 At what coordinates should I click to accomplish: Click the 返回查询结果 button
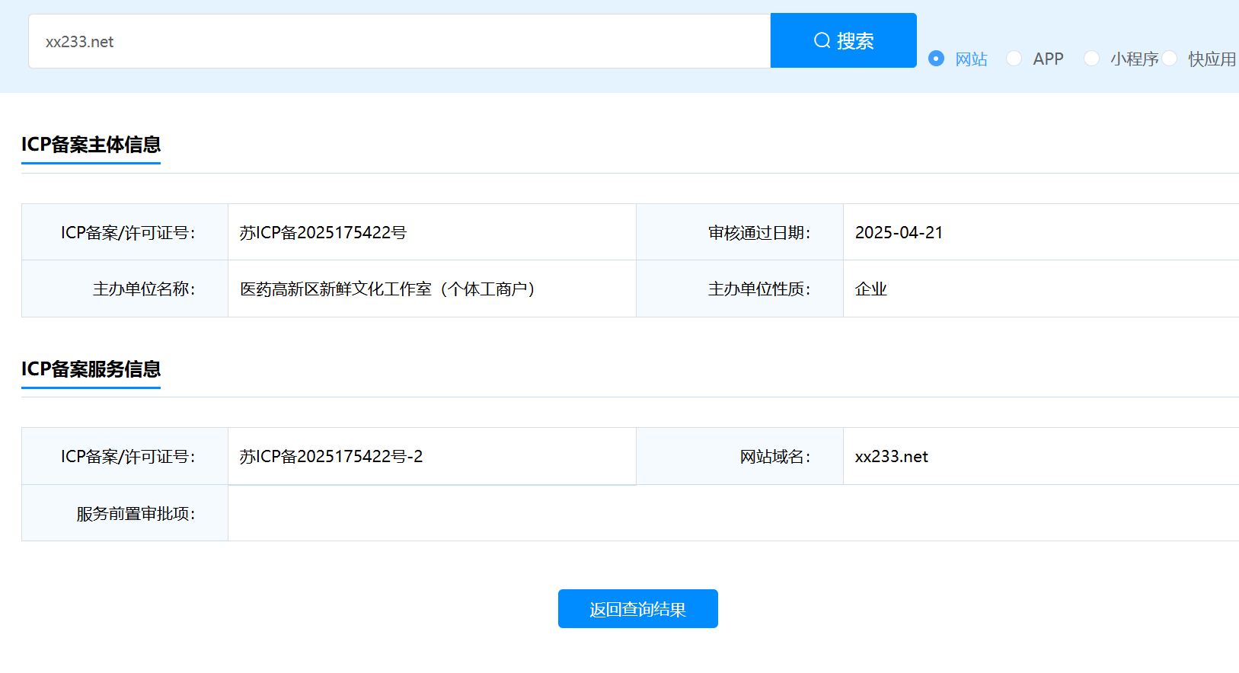(638, 609)
